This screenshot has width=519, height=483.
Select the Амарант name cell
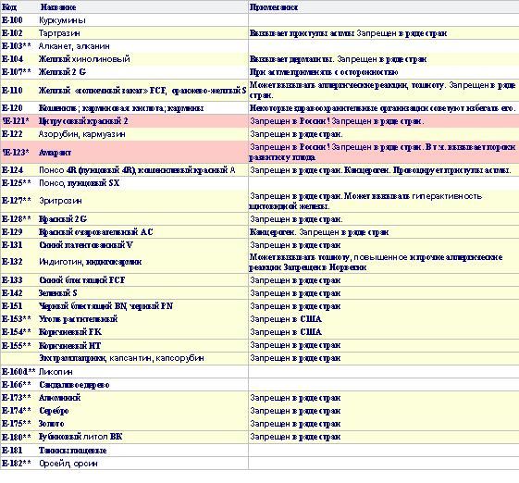click(55, 153)
